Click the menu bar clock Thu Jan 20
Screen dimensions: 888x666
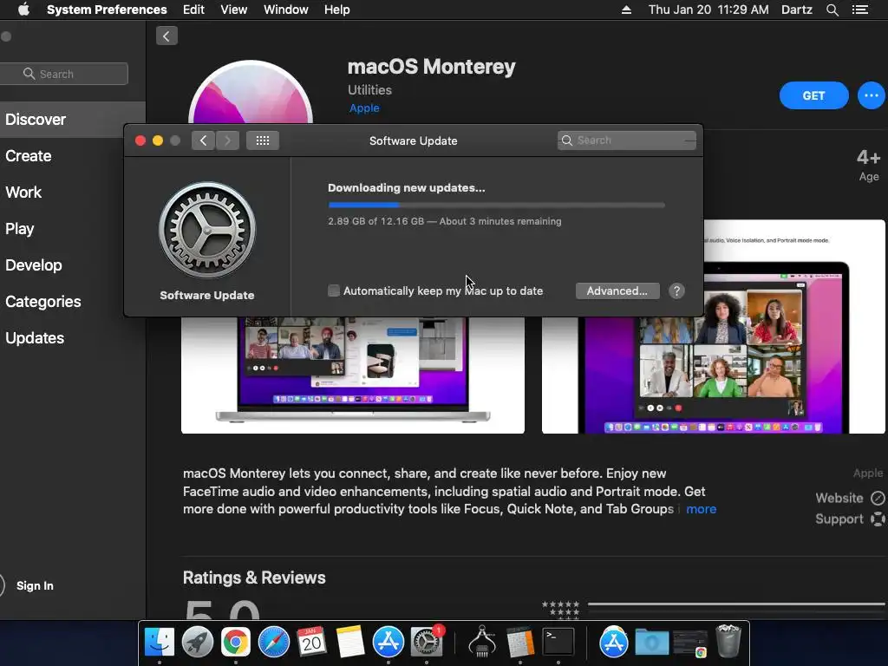[708, 10]
